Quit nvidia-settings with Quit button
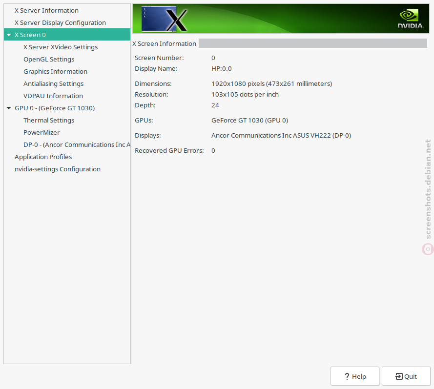Image resolution: width=434 pixels, height=389 pixels. tap(406, 376)
